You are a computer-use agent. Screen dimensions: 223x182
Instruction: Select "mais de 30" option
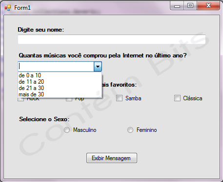[60, 94]
